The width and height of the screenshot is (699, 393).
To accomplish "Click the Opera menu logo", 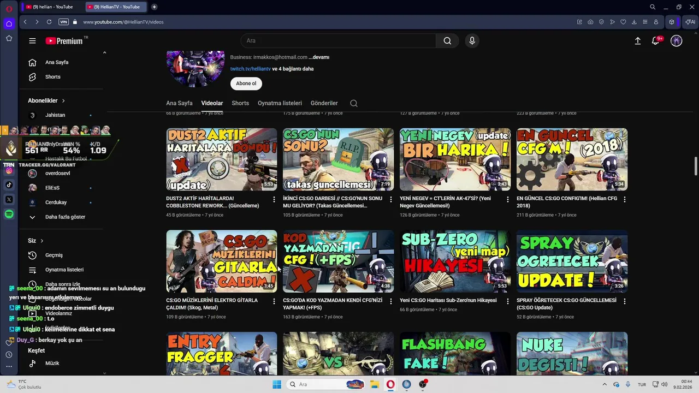I will click(x=9, y=8).
